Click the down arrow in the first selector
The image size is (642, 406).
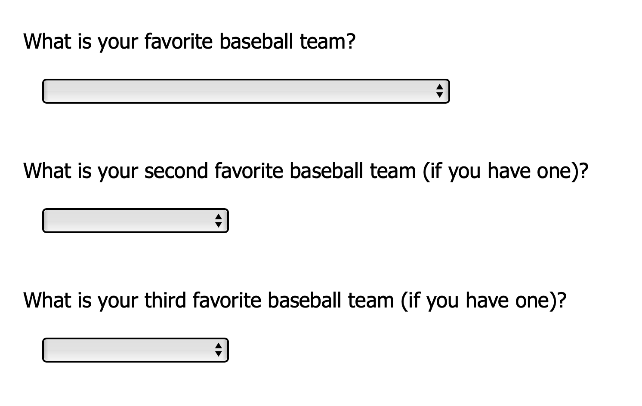click(x=439, y=95)
